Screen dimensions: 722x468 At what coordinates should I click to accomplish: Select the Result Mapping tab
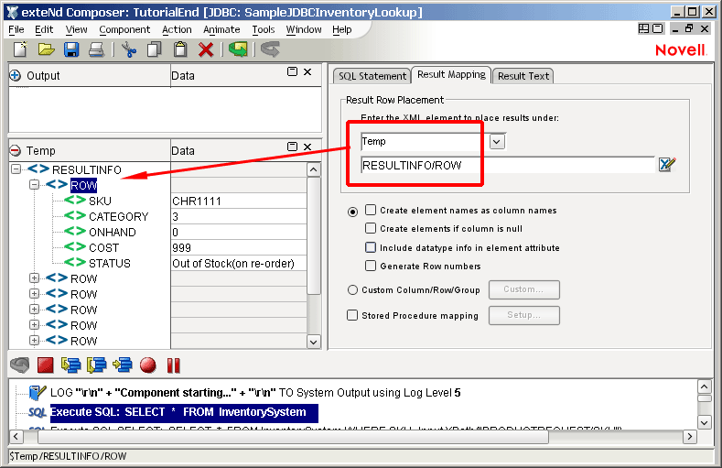click(451, 74)
